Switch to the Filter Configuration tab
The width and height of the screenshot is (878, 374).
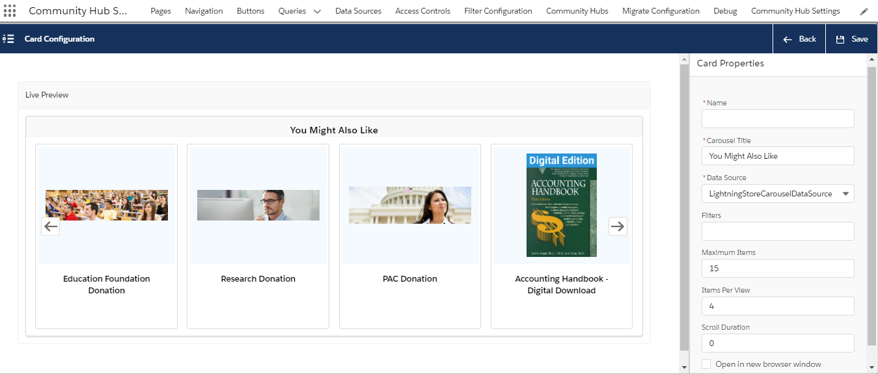tap(498, 11)
